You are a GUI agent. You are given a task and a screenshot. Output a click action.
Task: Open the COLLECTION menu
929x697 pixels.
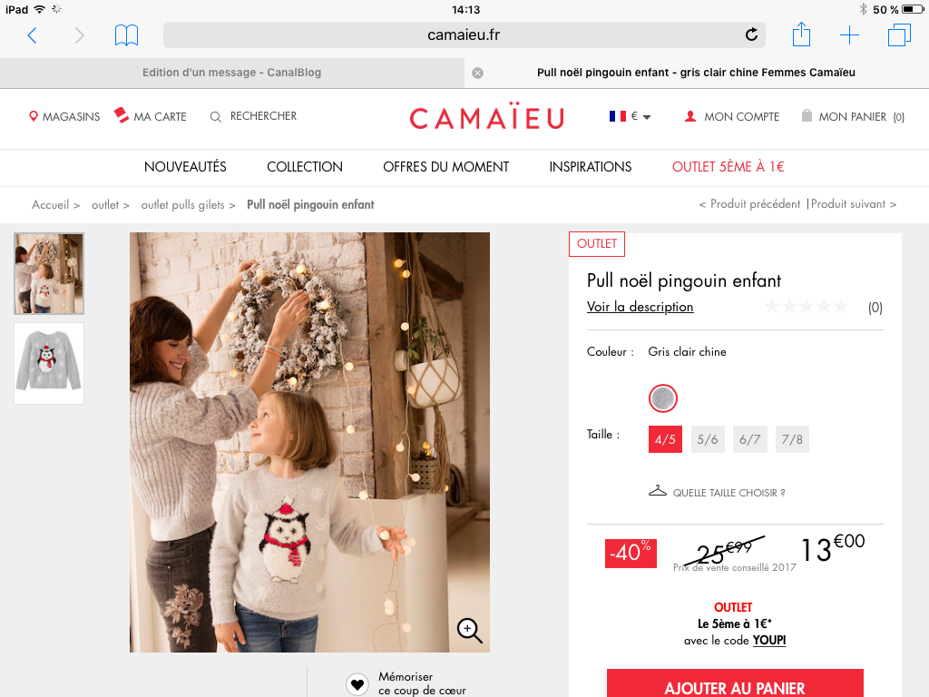tap(305, 167)
